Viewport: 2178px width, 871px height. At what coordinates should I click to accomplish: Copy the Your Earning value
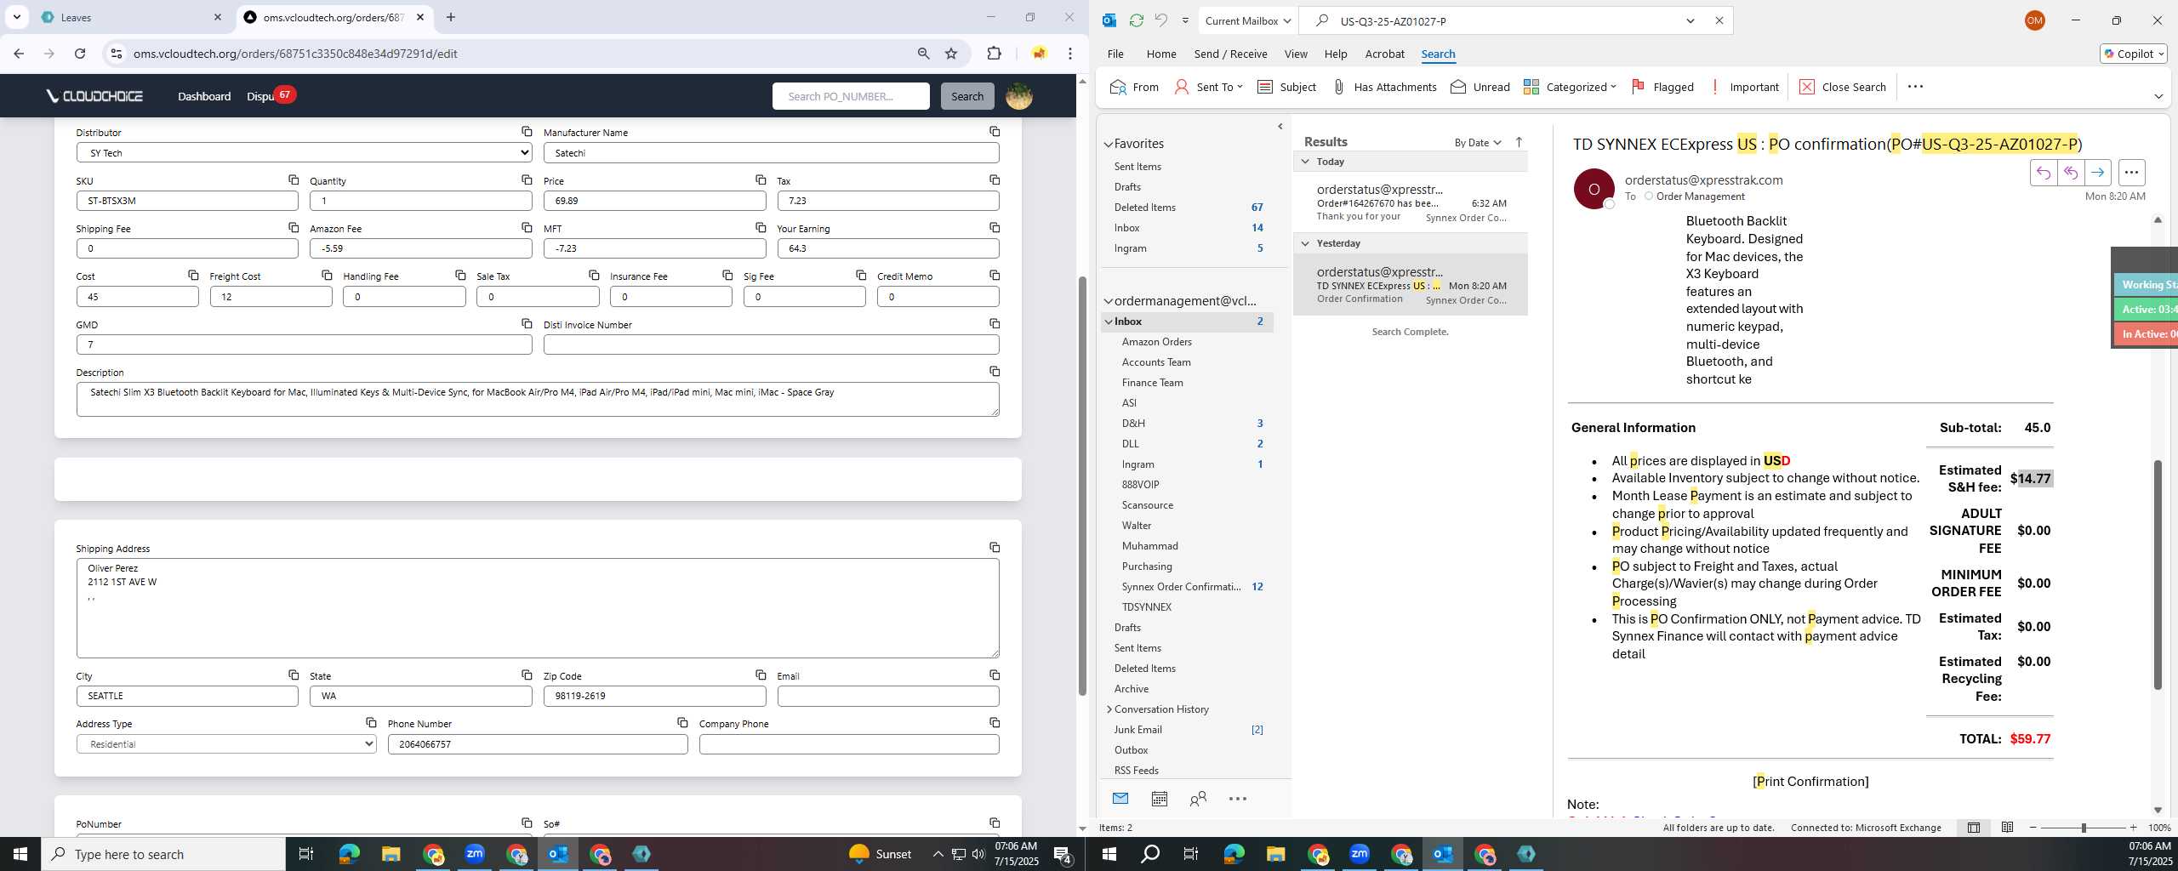coord(995,227)
